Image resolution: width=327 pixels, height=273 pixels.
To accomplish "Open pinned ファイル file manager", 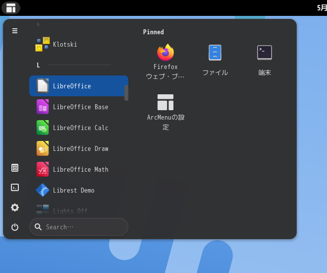I will tap(215, 62).
